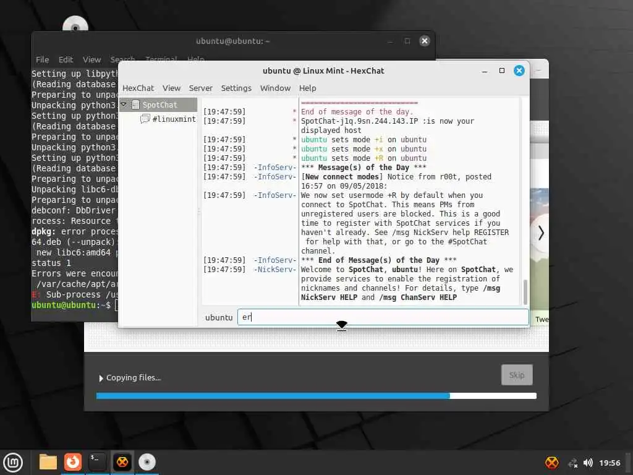Viewport: 633px width, 475px height.
Task: Click the HexChat system tray icon
Action: pos(552,463)
